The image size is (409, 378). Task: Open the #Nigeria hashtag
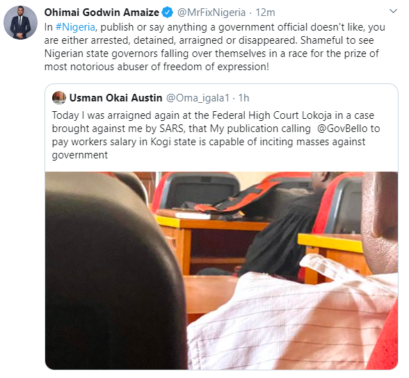point(75,27)
